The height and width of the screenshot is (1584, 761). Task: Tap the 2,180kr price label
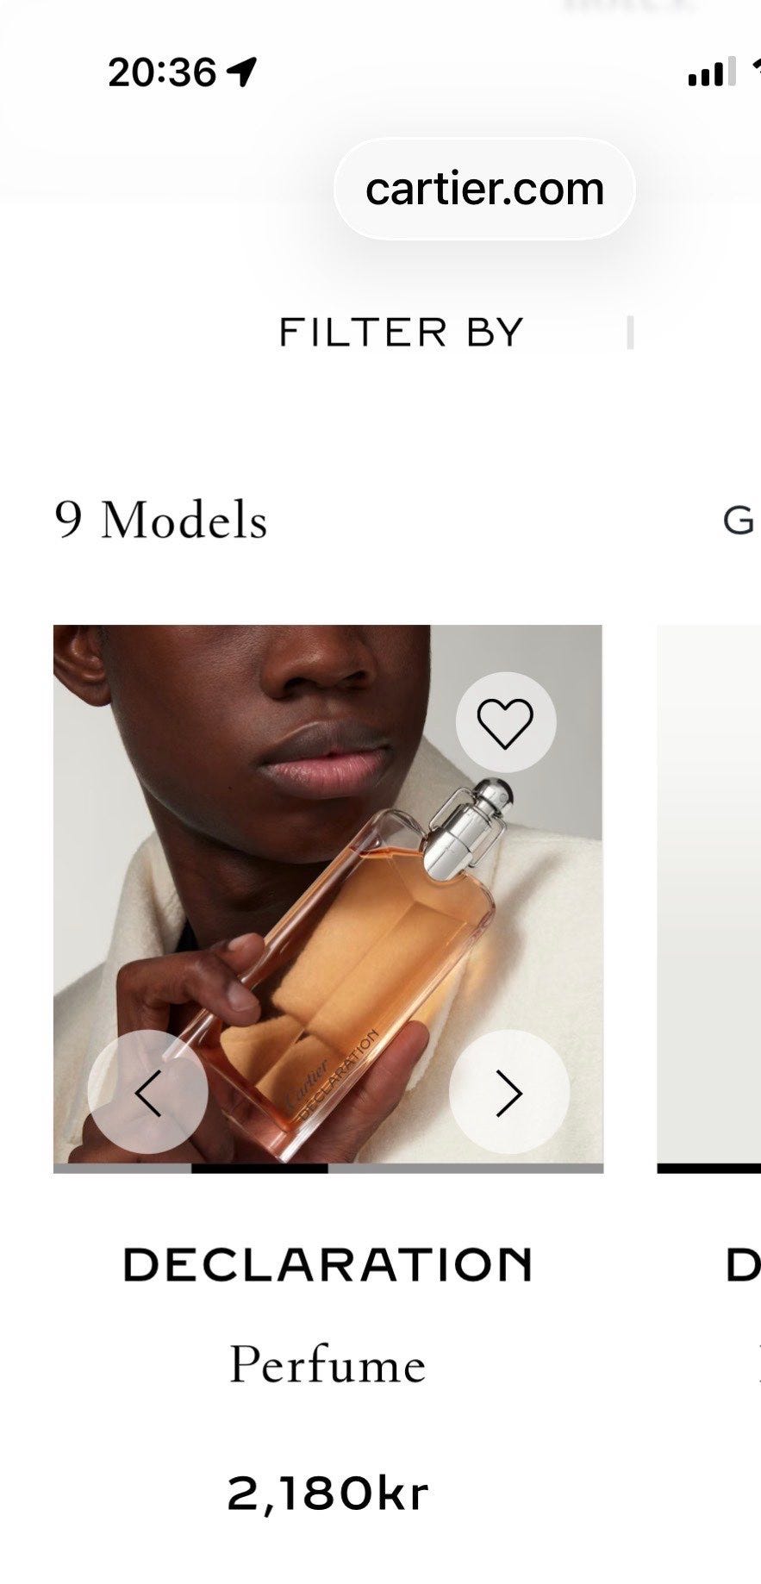328,1494
